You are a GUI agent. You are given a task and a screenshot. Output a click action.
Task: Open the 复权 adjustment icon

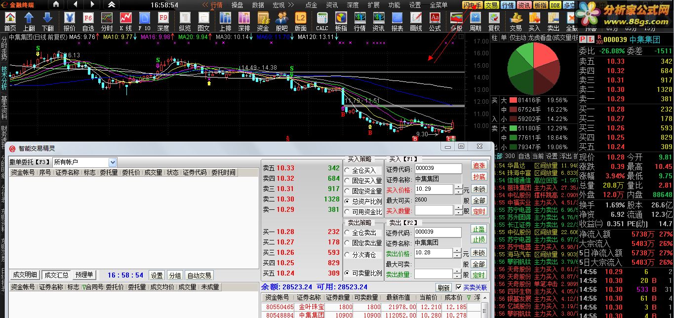(494, 22)
